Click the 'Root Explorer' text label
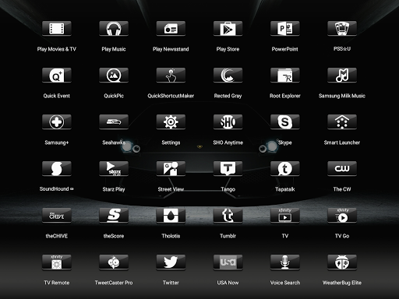Viewport: 399px width, 299px height. [285, 96]
